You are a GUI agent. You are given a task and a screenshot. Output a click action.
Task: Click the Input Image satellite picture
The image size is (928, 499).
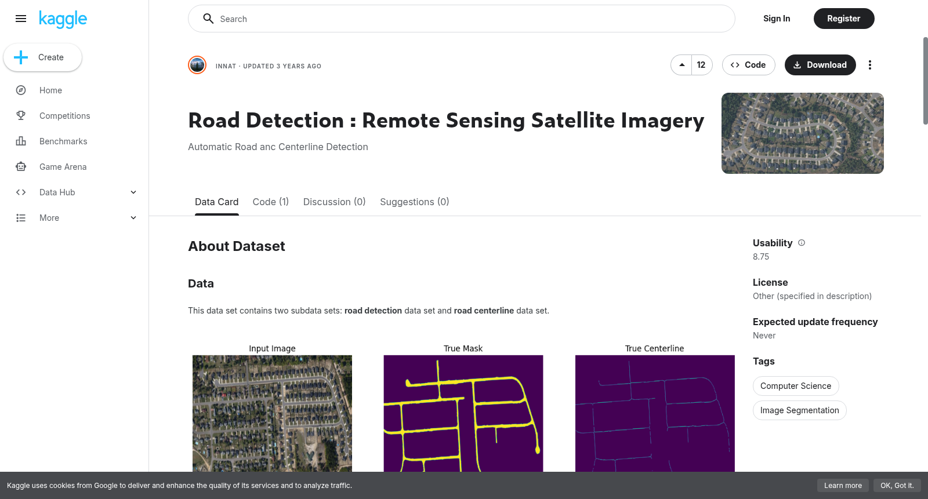(x=272, y=413)
